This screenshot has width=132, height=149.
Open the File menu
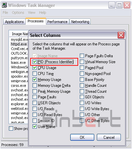tap(5, 12)
